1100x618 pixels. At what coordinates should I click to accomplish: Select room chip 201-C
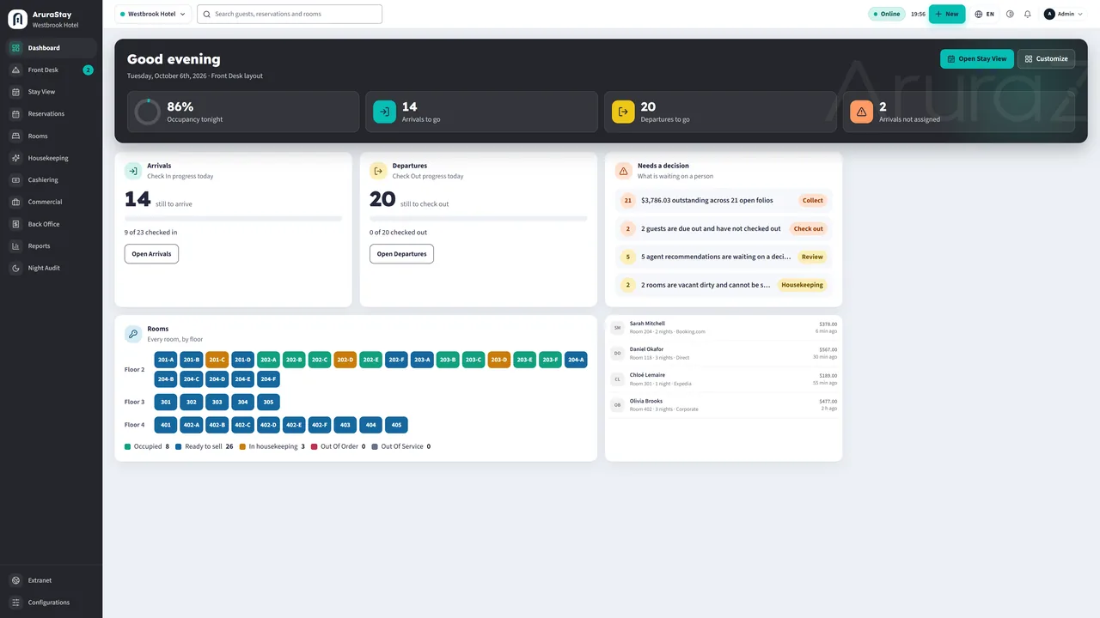pyautogui.click(x=217, y=360)
